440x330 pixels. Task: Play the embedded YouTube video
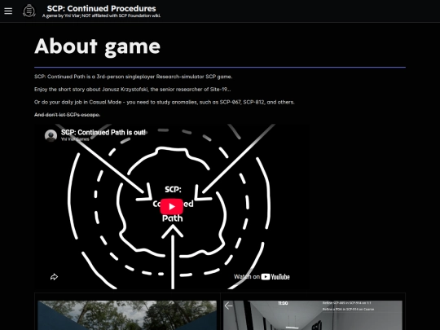coord(172,206)
